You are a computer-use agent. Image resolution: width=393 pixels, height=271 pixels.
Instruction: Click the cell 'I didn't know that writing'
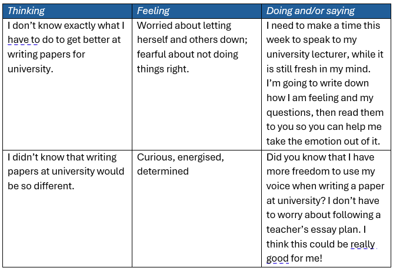pos(67,209)
